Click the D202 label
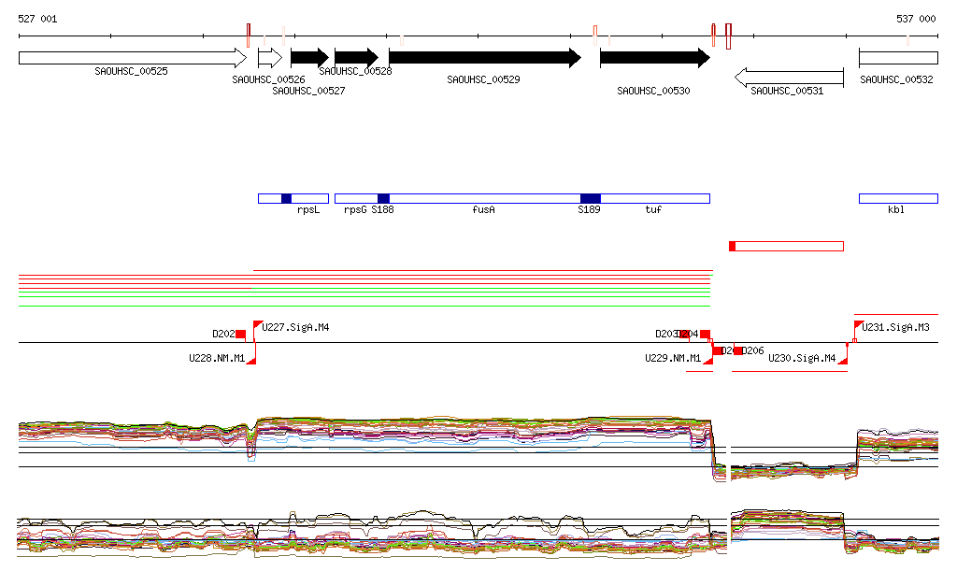The width and height of the screenshot is (957, 571). point(223,335)
